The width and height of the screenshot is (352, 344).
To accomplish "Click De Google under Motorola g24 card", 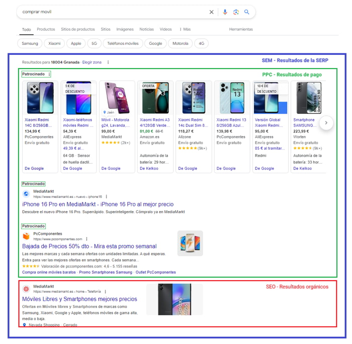I will tap(111, 168).
